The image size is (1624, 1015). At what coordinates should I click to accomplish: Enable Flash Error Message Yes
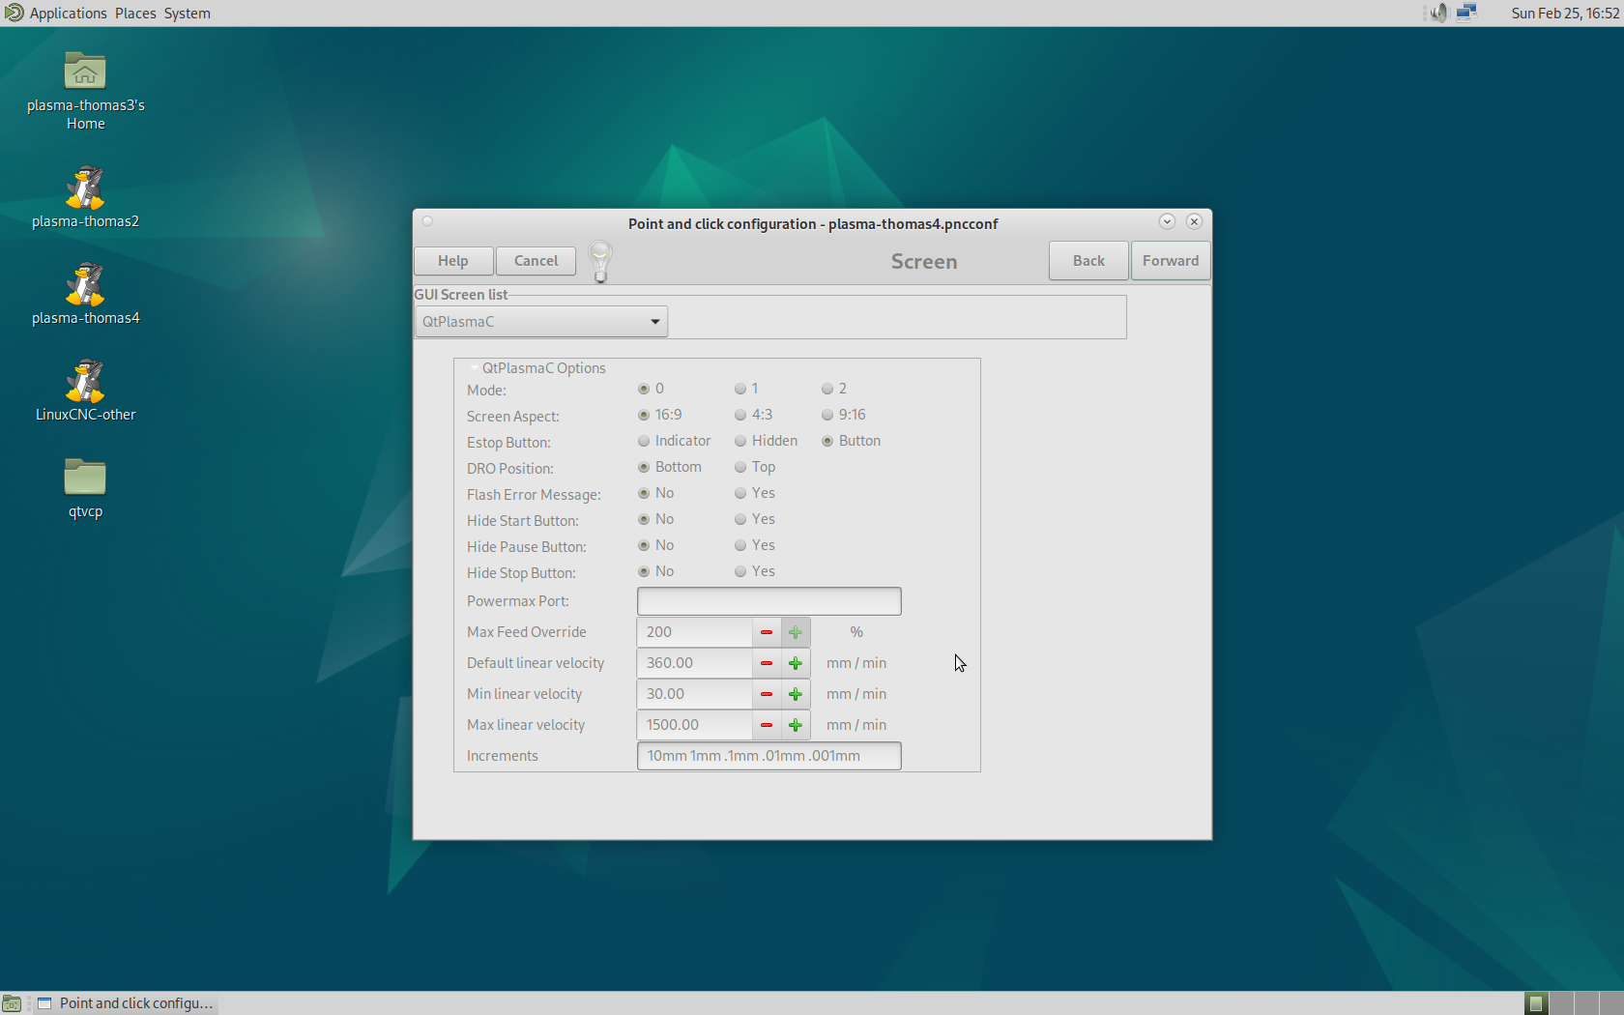point(740,493)
